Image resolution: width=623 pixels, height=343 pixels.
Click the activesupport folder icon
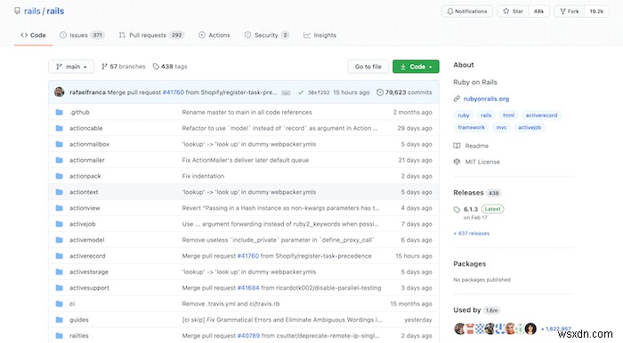click(x=60, y=288)
